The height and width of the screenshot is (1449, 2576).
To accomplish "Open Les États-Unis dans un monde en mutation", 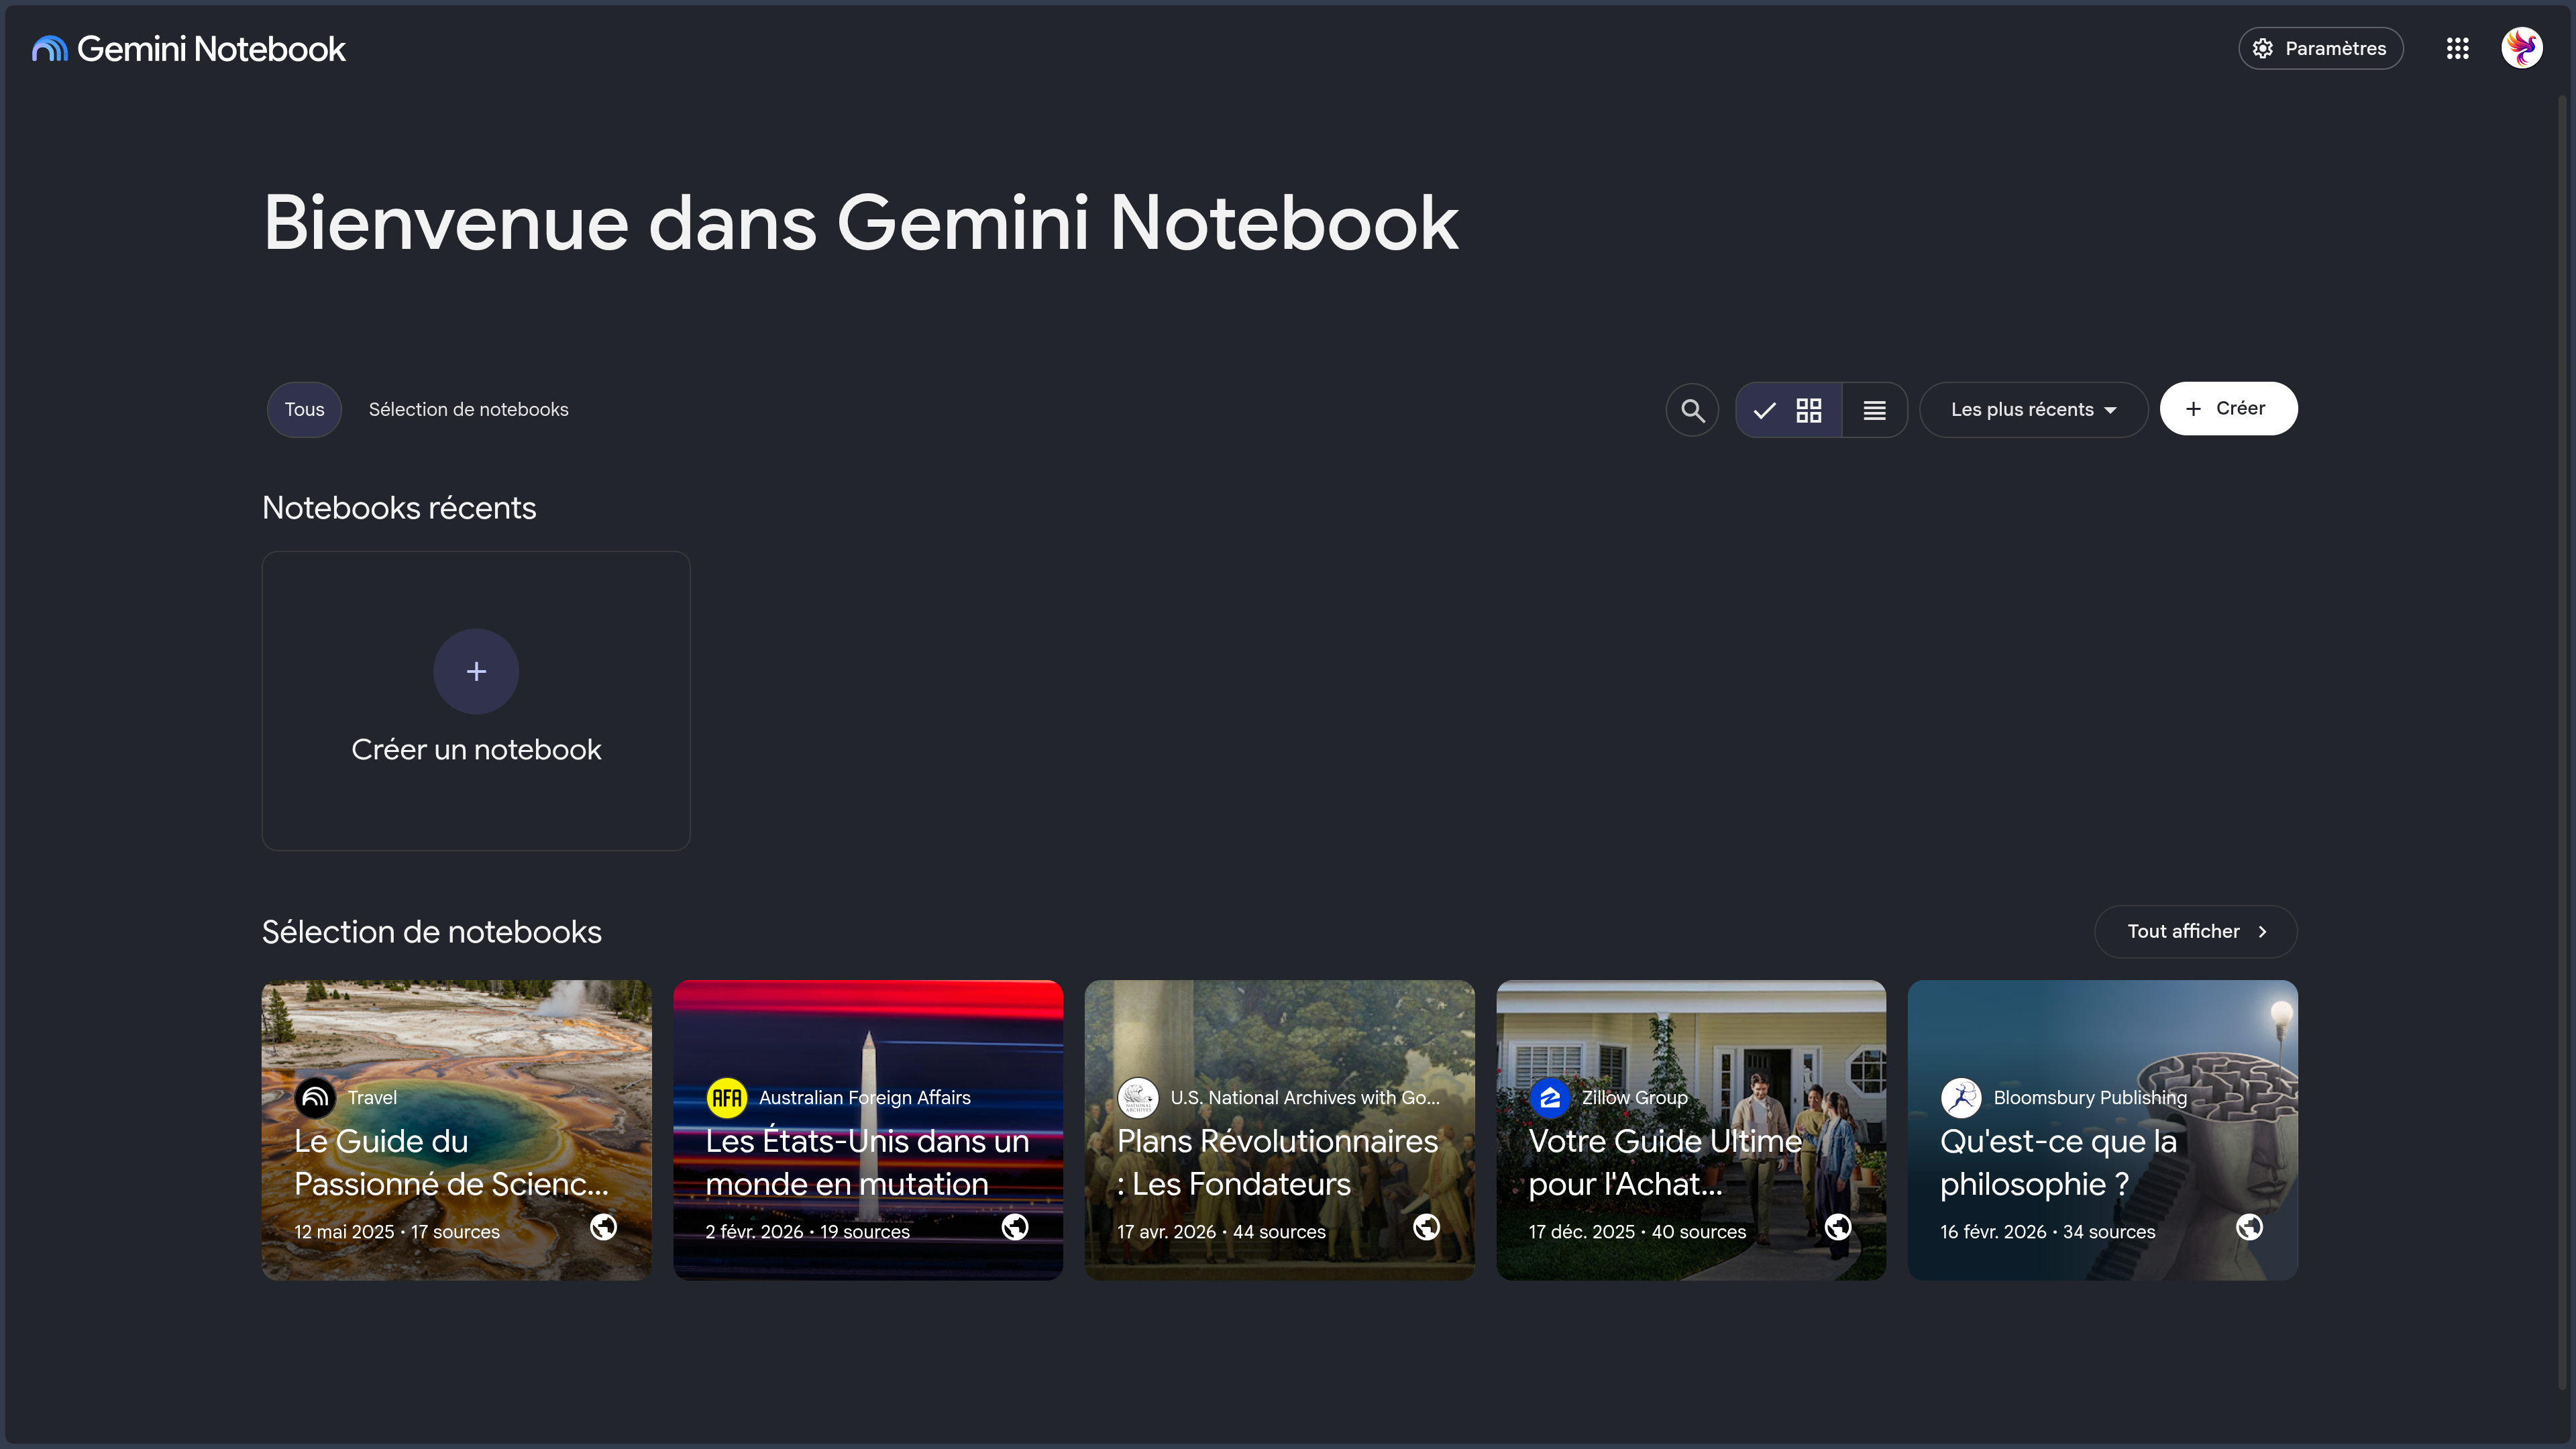I will point(868,1130).
